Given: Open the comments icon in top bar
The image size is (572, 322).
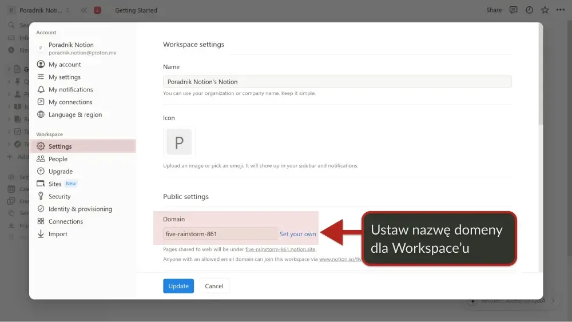Looking at the screenshot, I should click(513, 10).
